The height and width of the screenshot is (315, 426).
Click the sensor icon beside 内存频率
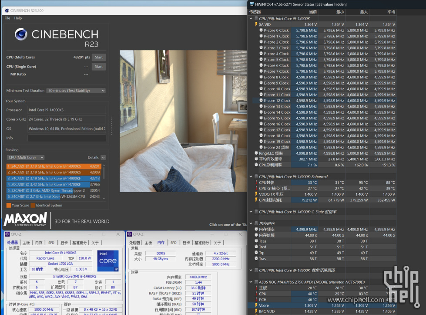(256, 229)
